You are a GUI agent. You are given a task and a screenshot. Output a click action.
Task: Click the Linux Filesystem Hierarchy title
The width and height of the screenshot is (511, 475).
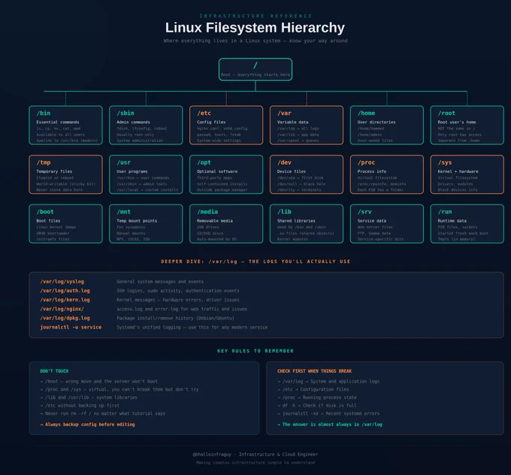point(255,28)
